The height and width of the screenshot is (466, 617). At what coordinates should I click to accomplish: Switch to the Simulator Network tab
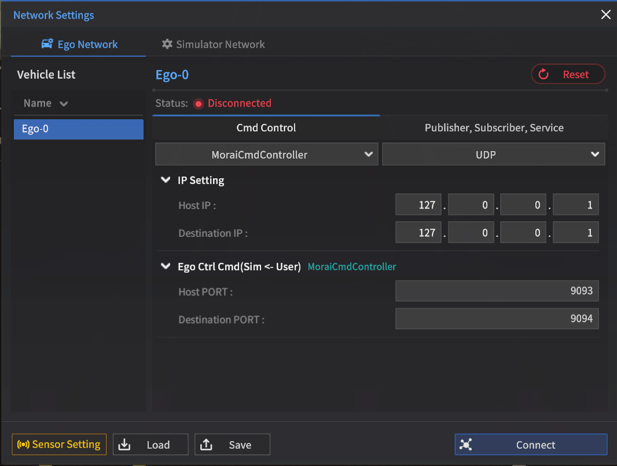coord(214,45)
